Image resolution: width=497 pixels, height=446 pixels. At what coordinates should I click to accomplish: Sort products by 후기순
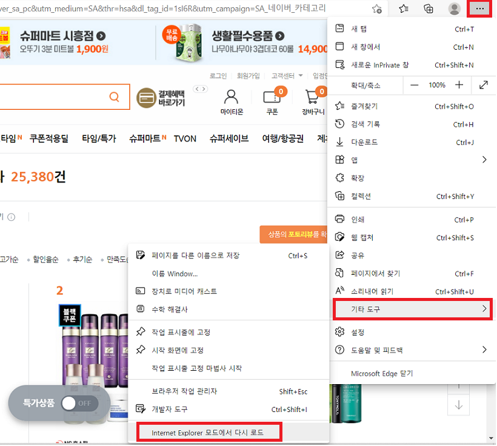coord(82,260)
